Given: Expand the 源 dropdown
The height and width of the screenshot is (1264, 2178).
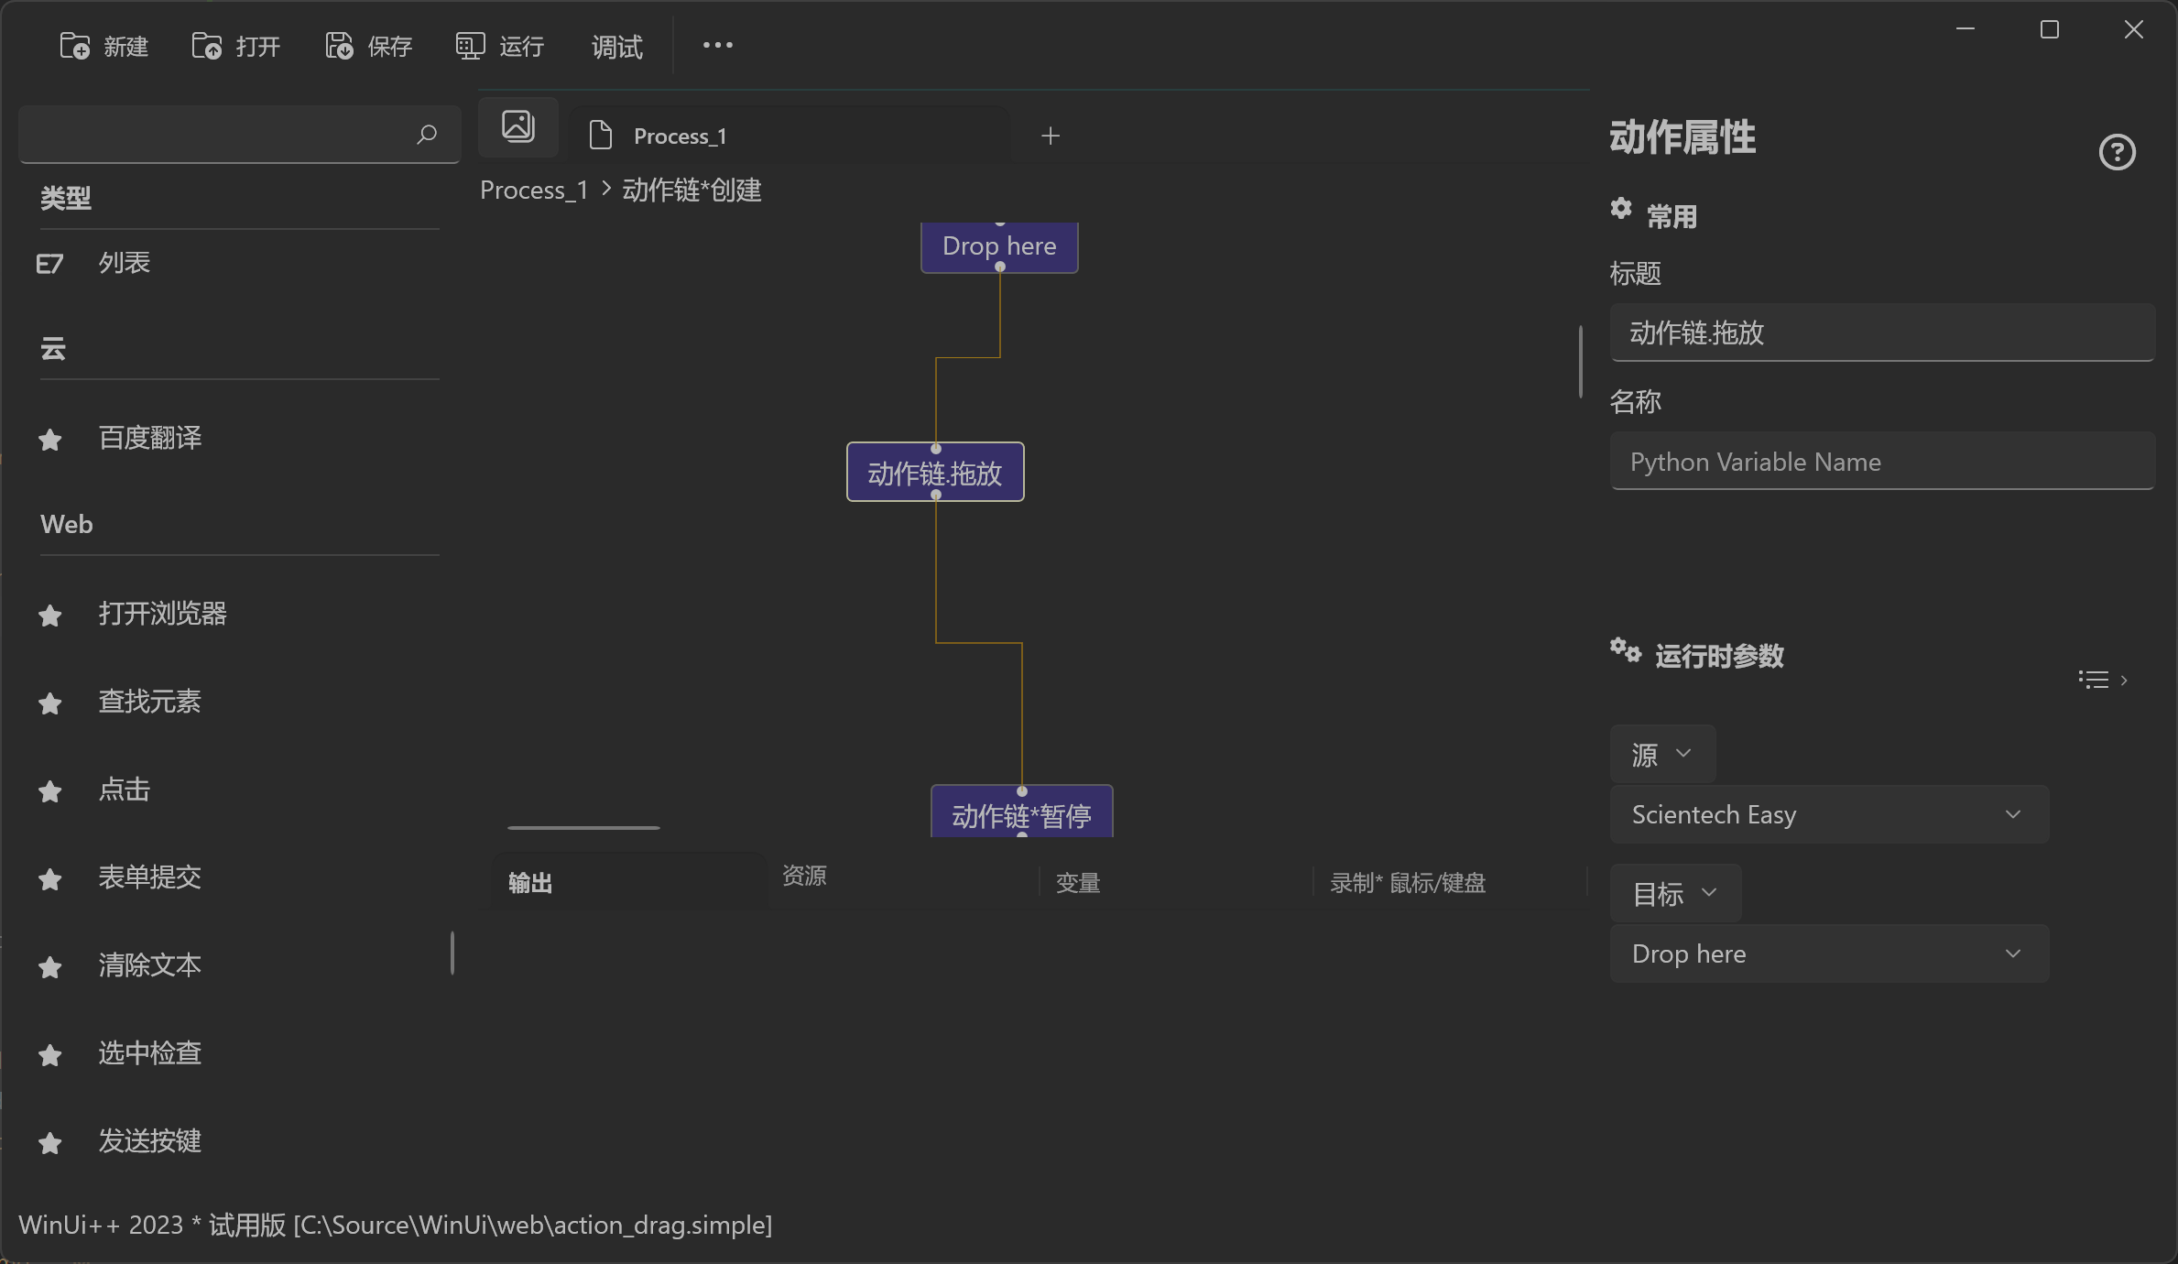Looking at the screenshot, I should pos(1661,754).
